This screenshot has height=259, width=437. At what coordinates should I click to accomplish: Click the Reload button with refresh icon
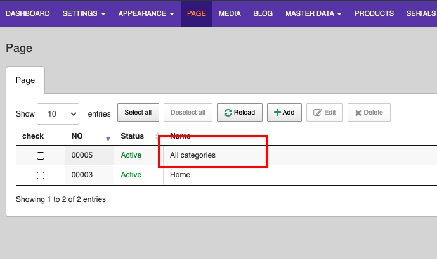[239, 113]
